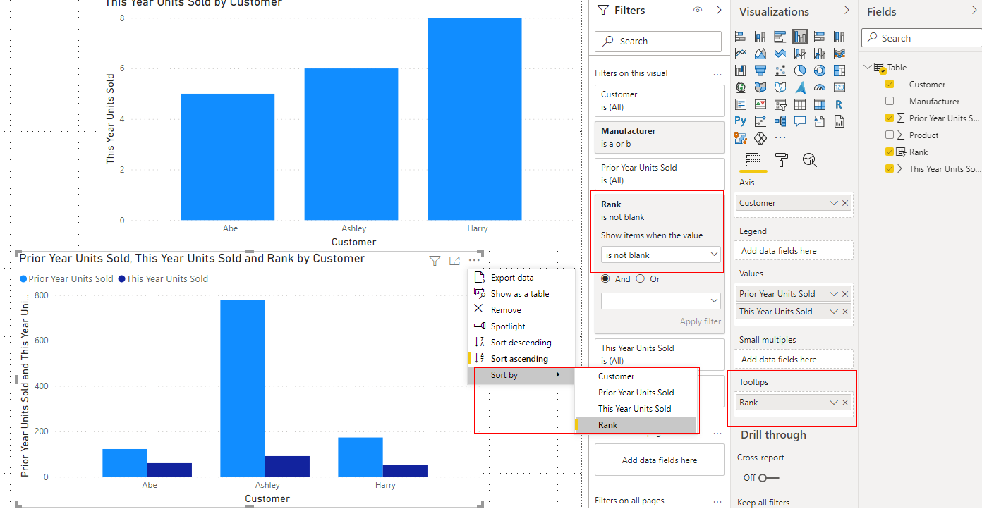
Task: Choose the scatter chart visualization
Action: pyautogui.click(x=780, y=70)
